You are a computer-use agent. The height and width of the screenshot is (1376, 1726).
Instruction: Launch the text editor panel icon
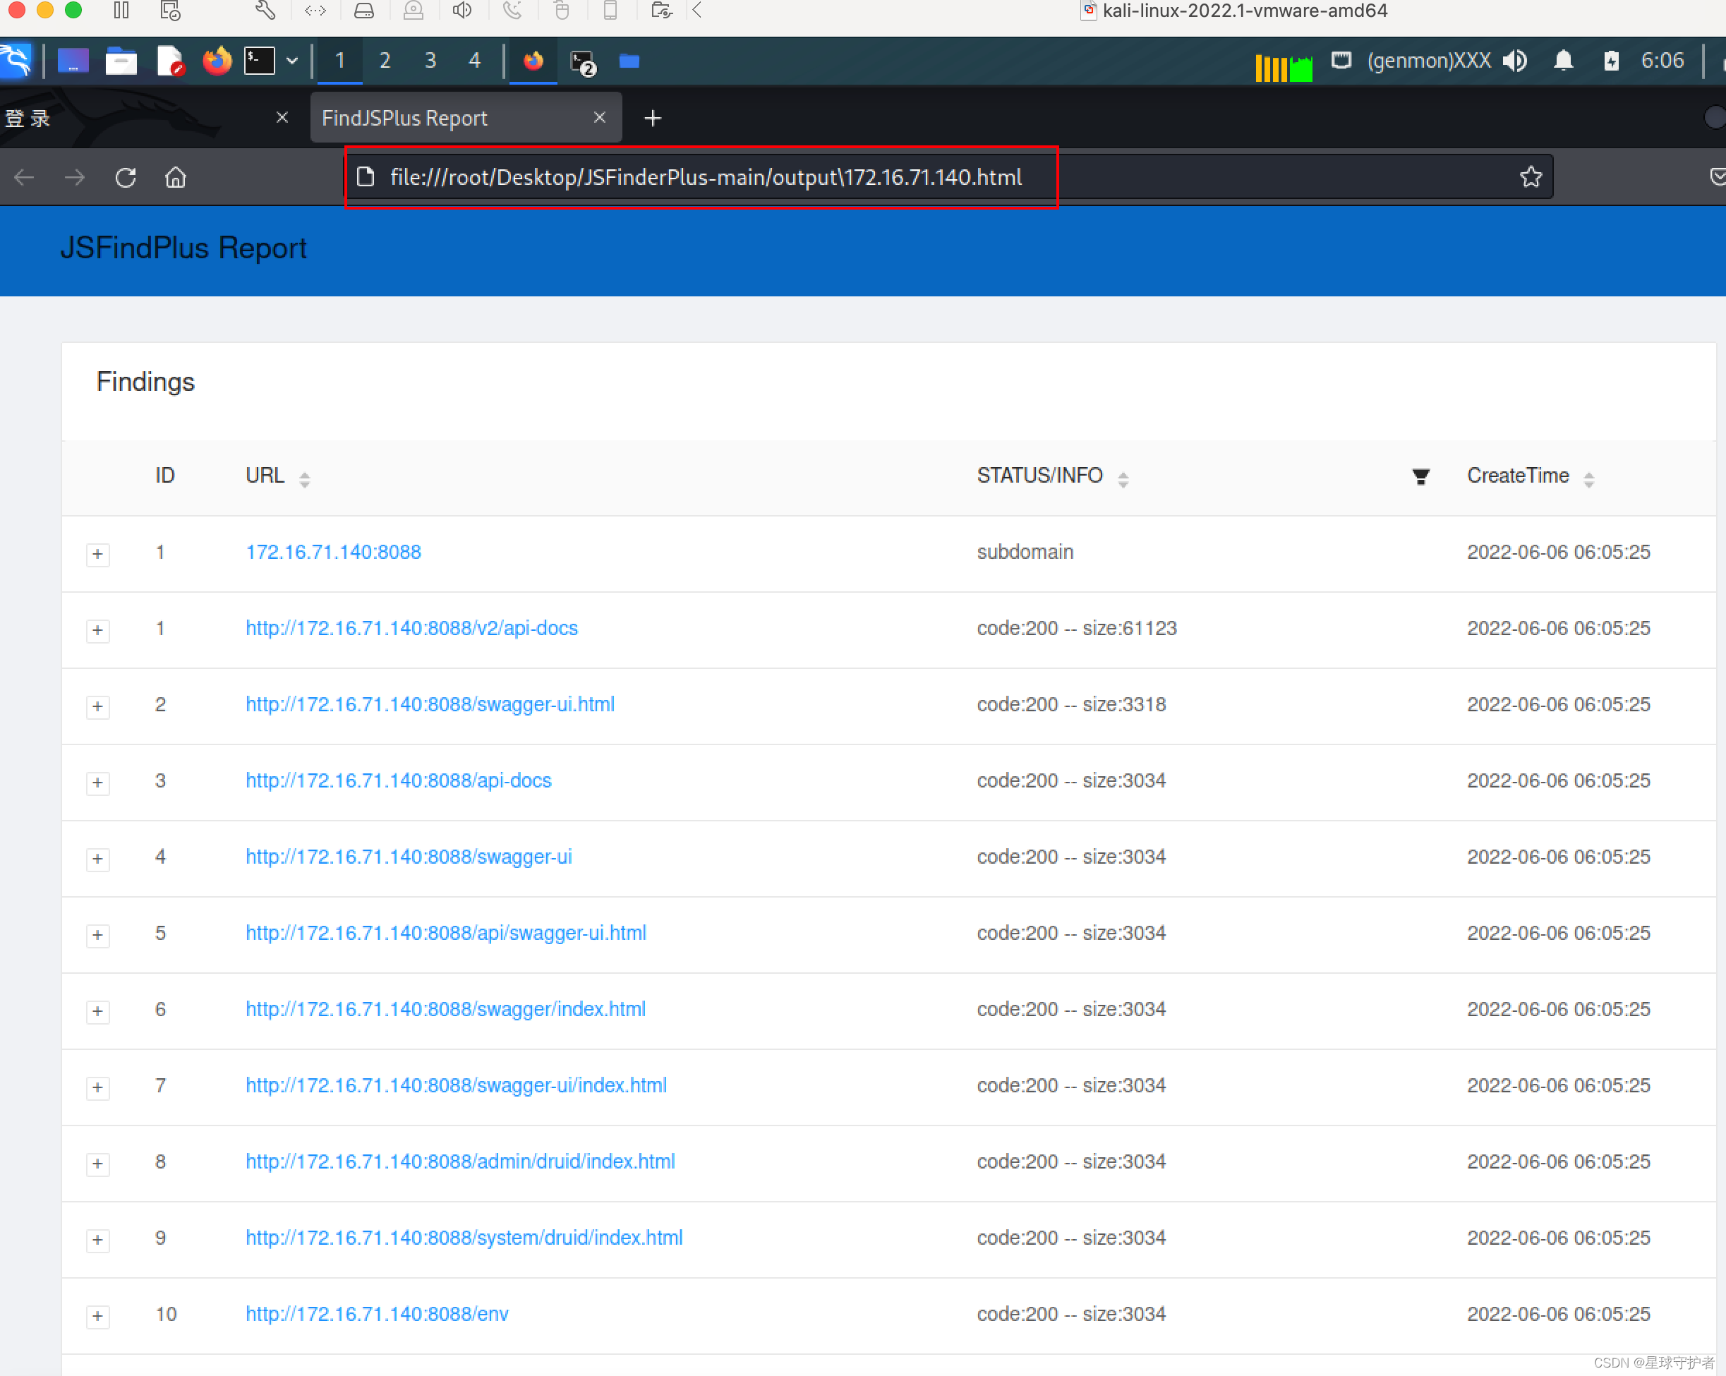click(170, 61)
